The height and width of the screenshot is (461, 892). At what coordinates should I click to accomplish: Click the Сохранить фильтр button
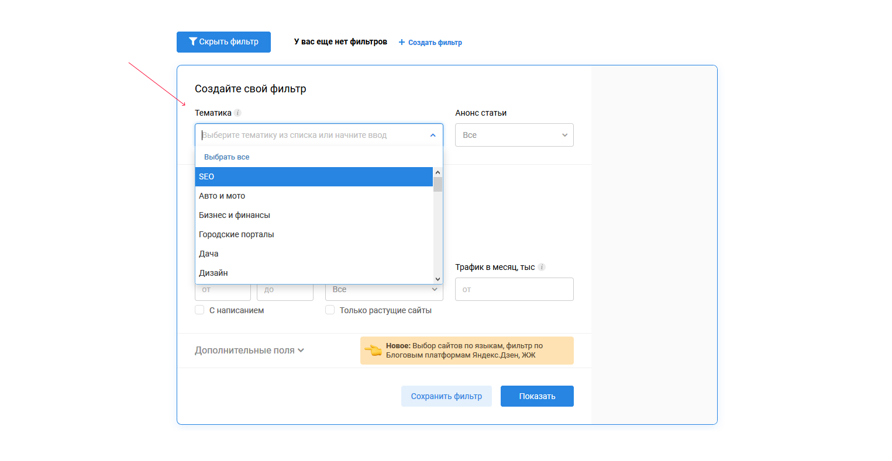click(446, 396)
